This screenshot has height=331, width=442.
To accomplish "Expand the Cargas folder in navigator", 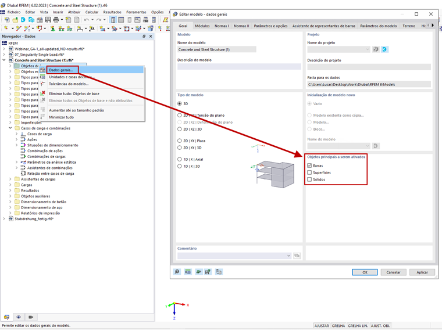I will pos(10,185).
